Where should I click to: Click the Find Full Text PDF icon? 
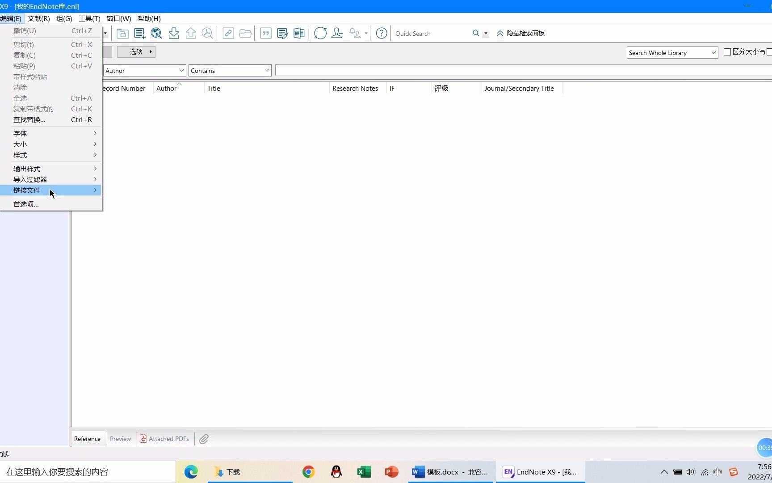[207, 33]
